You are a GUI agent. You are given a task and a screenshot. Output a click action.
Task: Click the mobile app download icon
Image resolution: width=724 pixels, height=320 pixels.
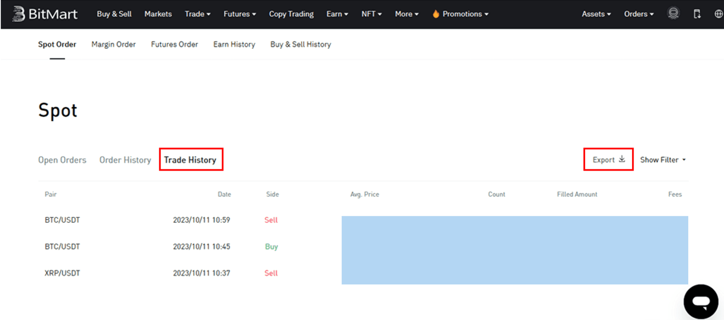[x=697, y=14]
